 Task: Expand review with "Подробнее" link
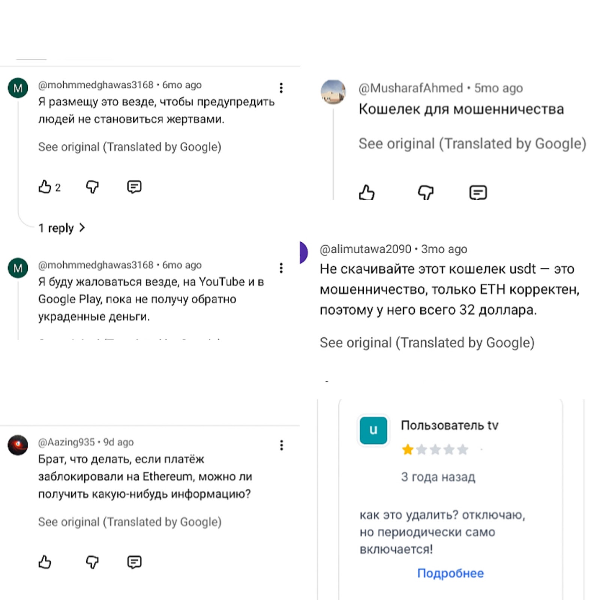pyautogui.click(x=450, y=573)
